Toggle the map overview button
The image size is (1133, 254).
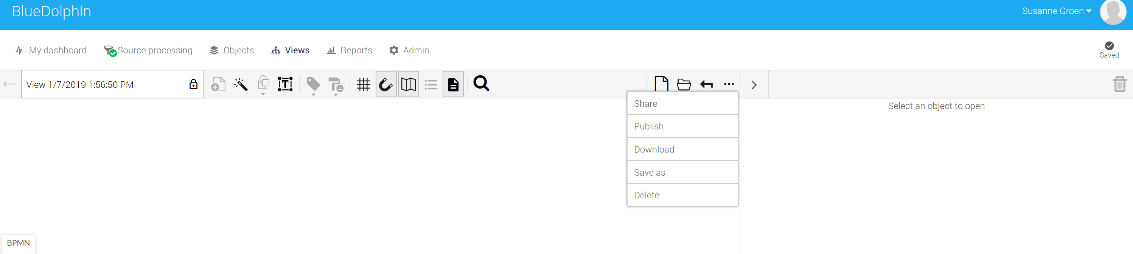(x=408, y=84)
